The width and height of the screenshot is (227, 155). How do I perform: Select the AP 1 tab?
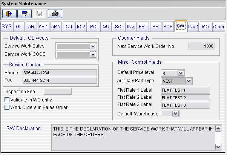[43, 27]
